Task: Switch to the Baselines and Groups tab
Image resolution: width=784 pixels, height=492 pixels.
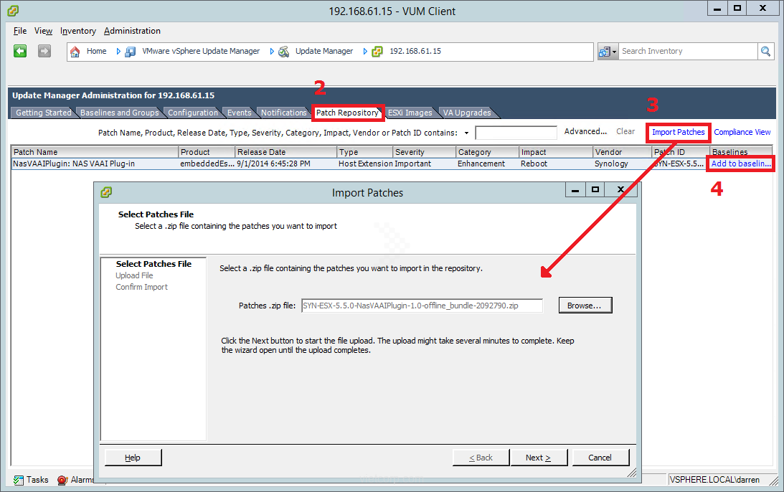Action: [119, 113]
